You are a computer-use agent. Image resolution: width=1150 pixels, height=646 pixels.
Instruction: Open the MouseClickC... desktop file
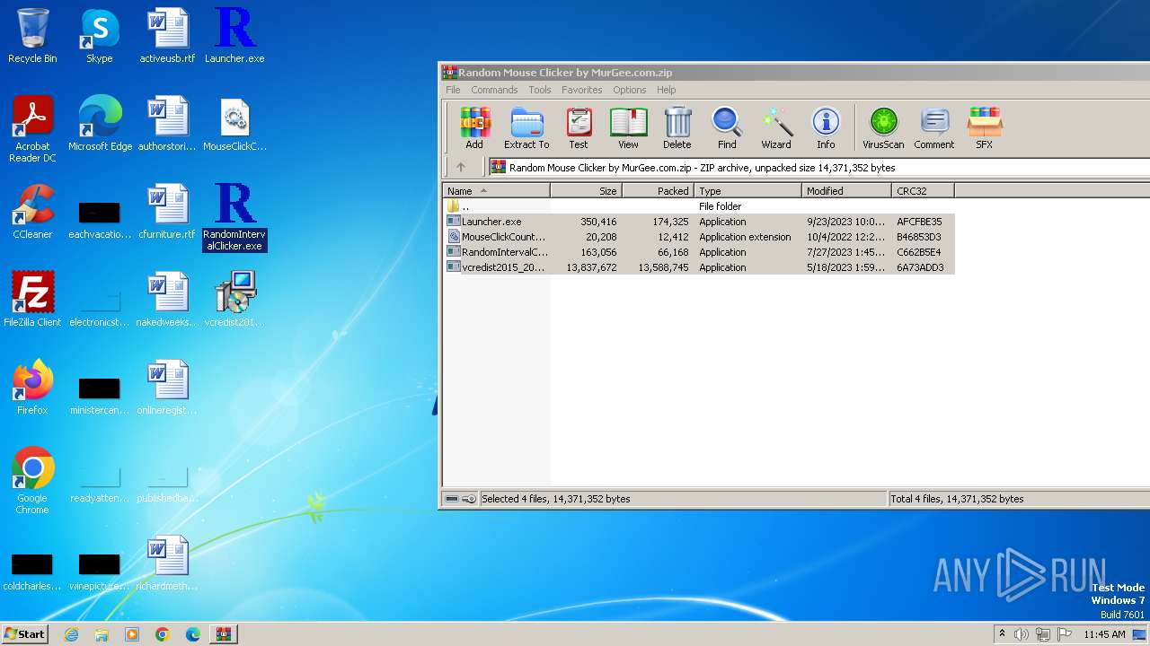point(234,124)
